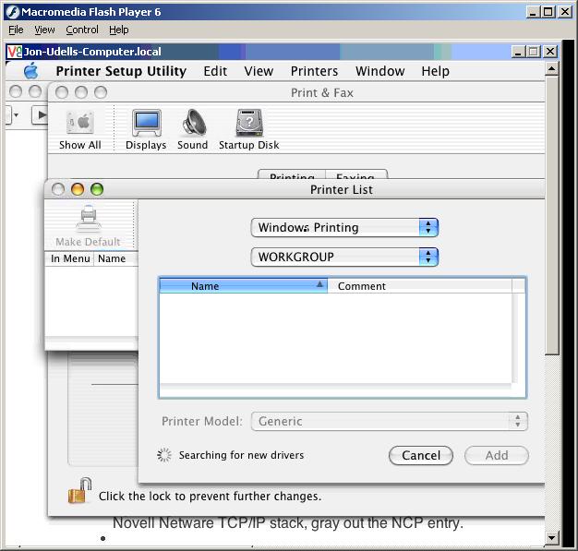Open the Edit menu in Mac menu bar
This screenshot has width=578, height=551.
215,71
